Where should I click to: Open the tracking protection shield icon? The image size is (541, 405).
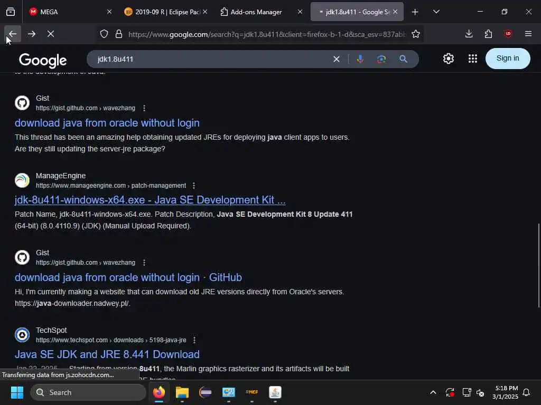[104, 34]
